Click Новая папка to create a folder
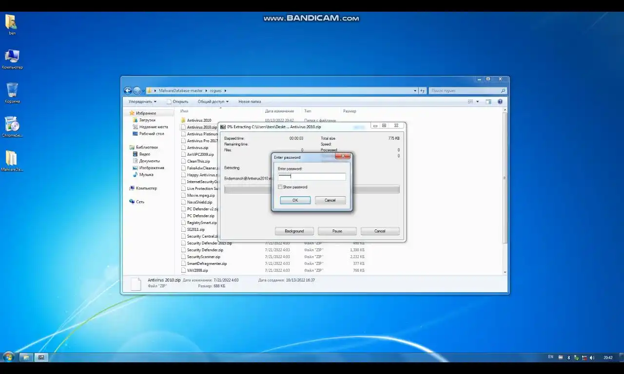This screenshot has width=624, height=374. (250, 102)
